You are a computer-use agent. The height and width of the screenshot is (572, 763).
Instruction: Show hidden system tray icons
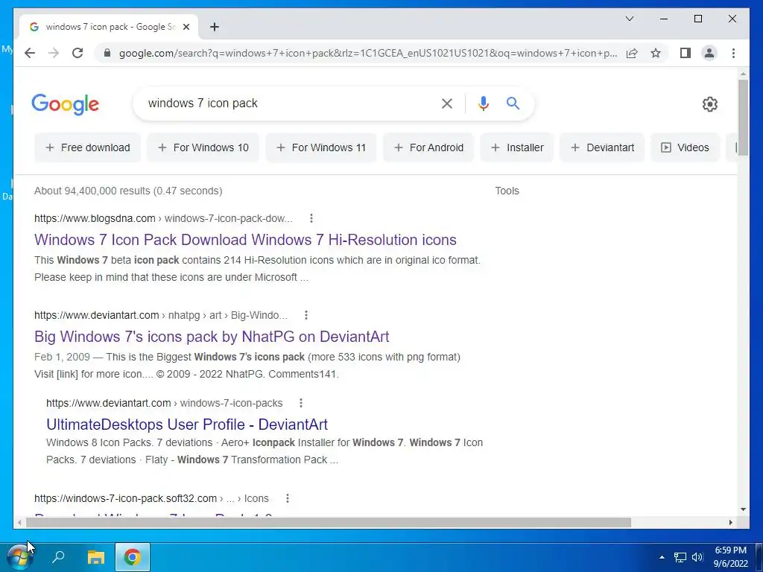point(662,557)
